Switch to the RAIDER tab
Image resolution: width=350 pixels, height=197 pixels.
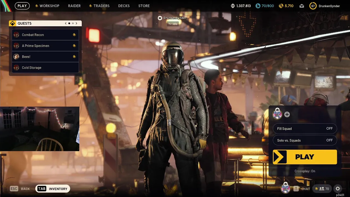[x=74, y=6]
